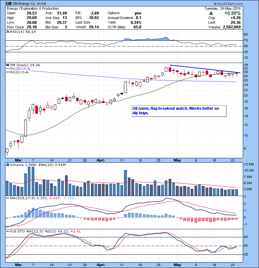Select the Volume value 2,582,869
Screen dimensions: 259x268
232,27
